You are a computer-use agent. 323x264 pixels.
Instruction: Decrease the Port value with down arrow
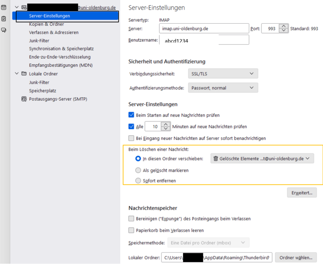click(284, 31)
